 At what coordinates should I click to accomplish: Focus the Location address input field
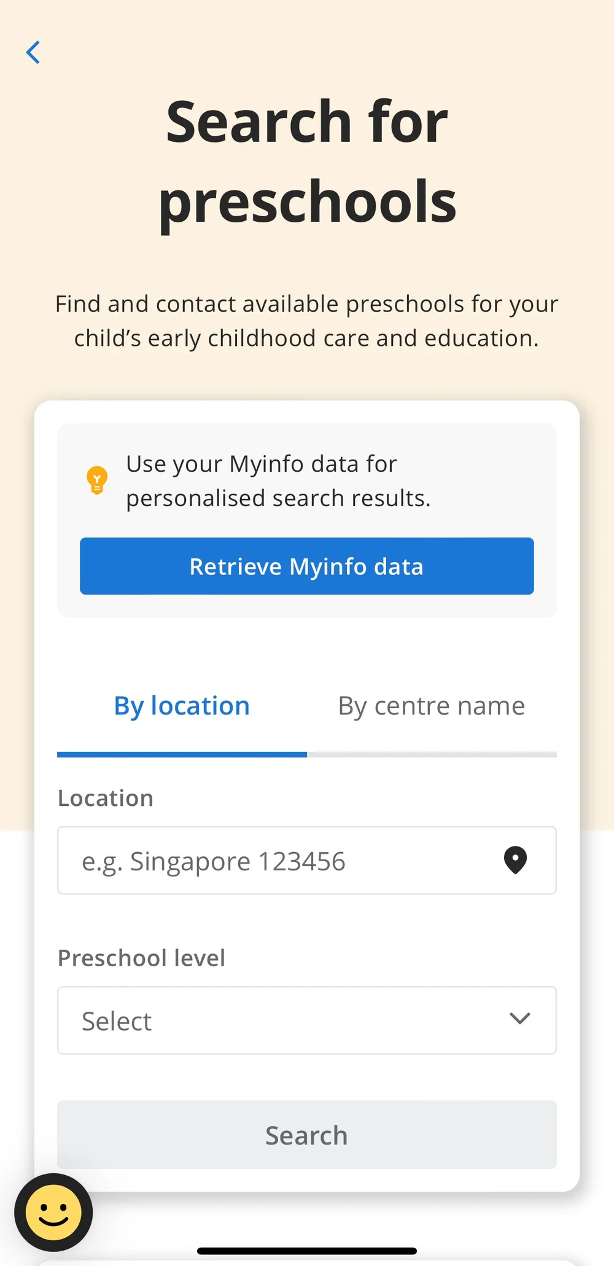coord(276,861)
